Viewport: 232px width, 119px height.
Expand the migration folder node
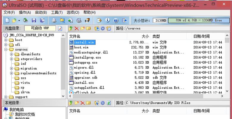click(12, 68)
